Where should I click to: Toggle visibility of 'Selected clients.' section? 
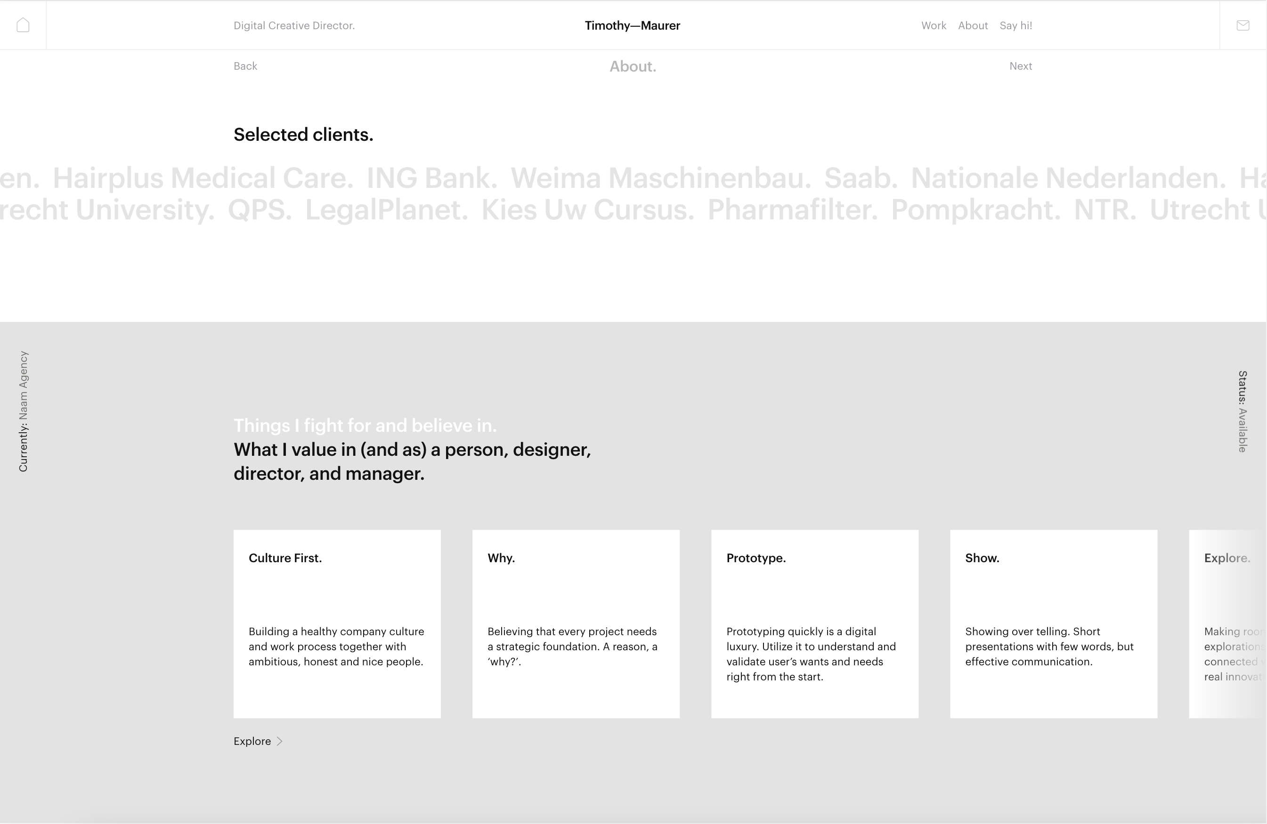coord(303,135)
